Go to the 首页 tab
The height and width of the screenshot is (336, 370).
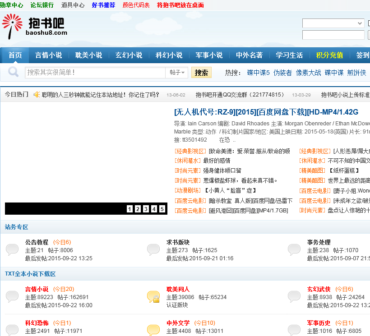click(15, 55)
